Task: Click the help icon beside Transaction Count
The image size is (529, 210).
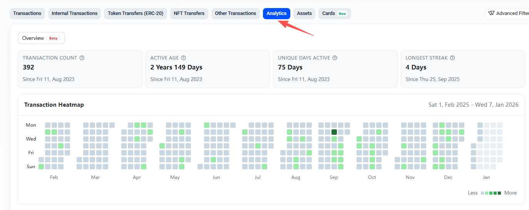Action: [82, 58]
